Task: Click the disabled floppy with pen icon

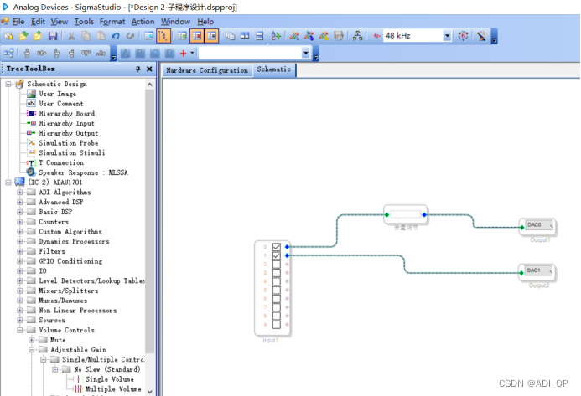Action: [x=339, y=36]
